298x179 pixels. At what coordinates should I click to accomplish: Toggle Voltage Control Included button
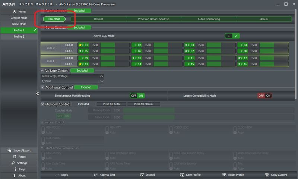tap(82, 70)
